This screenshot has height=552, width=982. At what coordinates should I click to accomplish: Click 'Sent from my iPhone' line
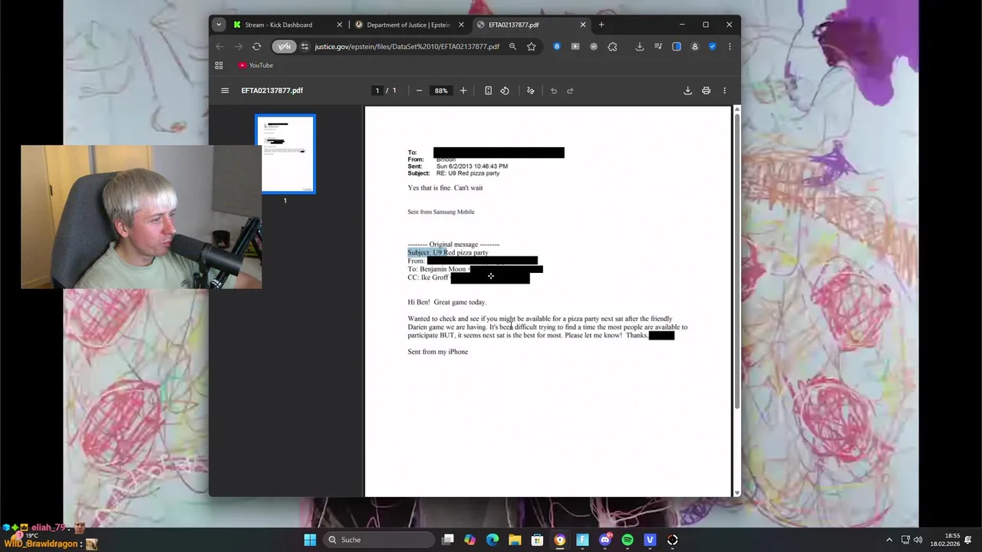coord(437,352)
